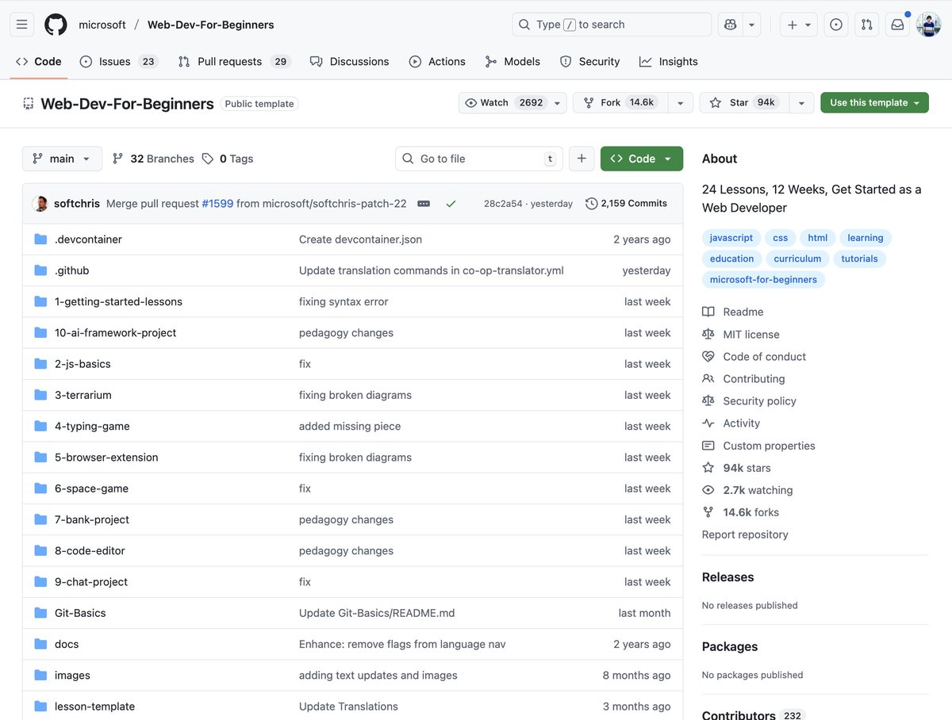Click the tags icon next to 0 Tags

pos(208,159)
